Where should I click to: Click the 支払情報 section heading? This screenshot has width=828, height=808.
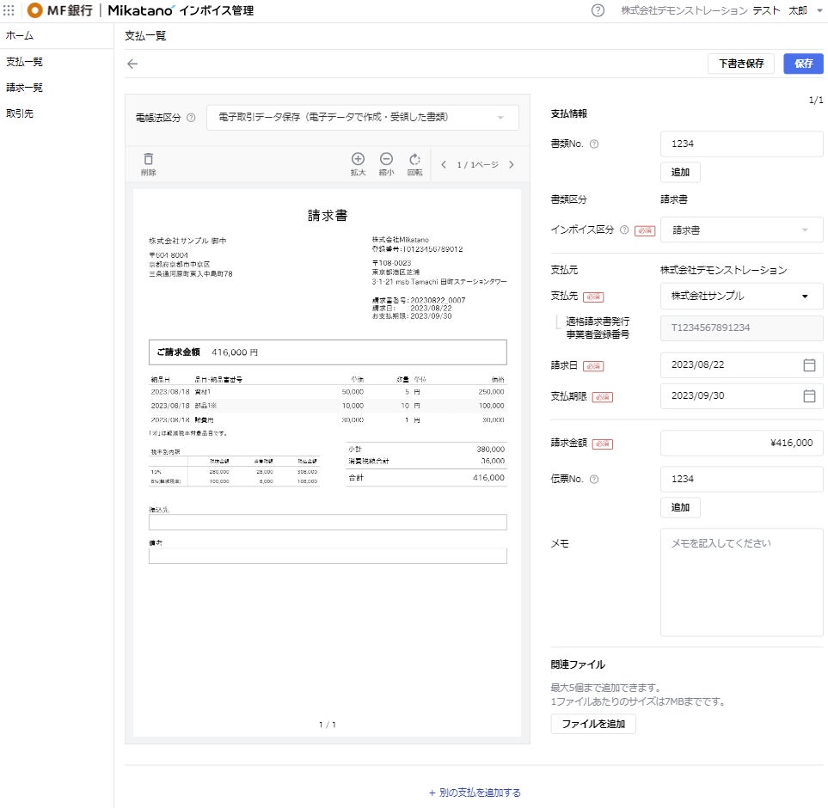click(568, 113)
